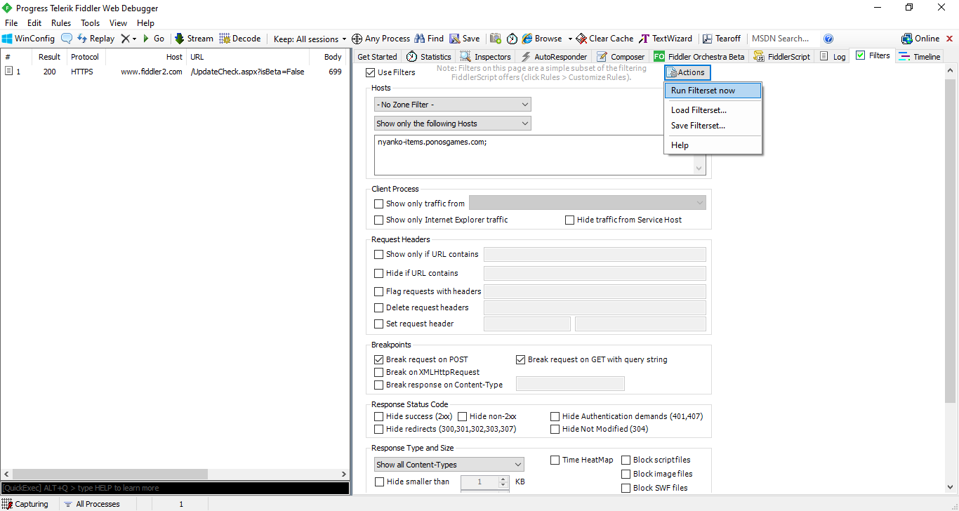Open Fiddler Orchestra Beta tab
Screen dimensions: 959x511
tap(699, 57)
